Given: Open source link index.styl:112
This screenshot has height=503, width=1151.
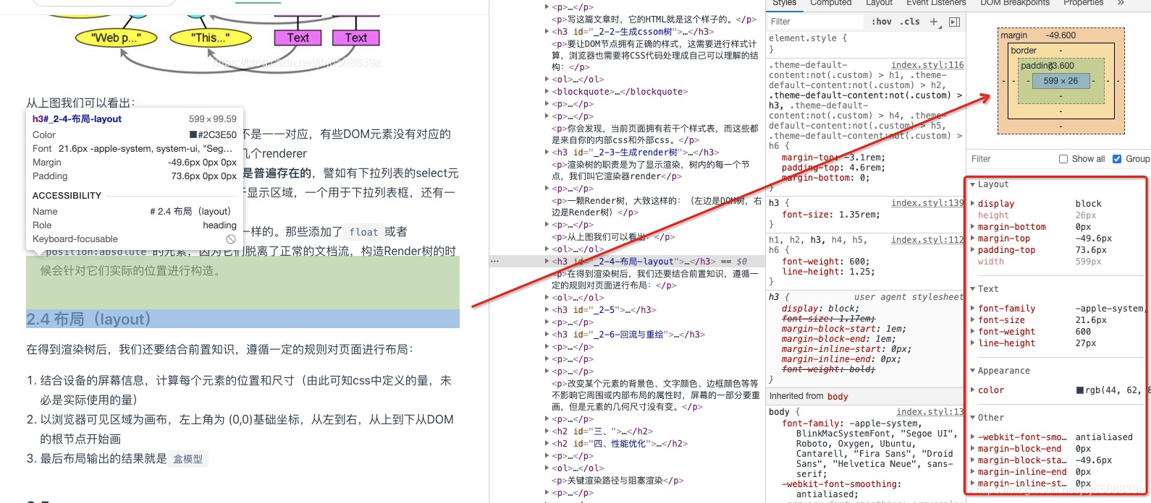Looking at the screenshot, I should pyautogui.click(x=927, y=240).
